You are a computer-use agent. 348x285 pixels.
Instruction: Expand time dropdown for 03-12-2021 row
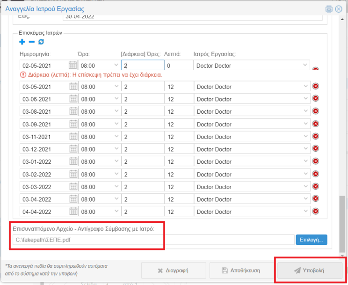tap(116, 149)
